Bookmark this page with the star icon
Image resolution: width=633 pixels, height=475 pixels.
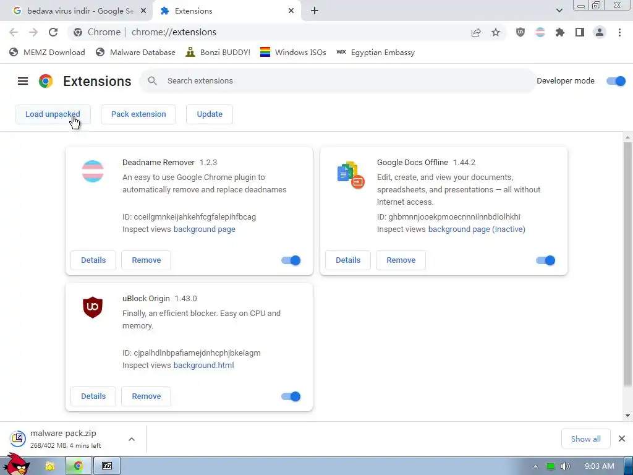coord(496,32)
